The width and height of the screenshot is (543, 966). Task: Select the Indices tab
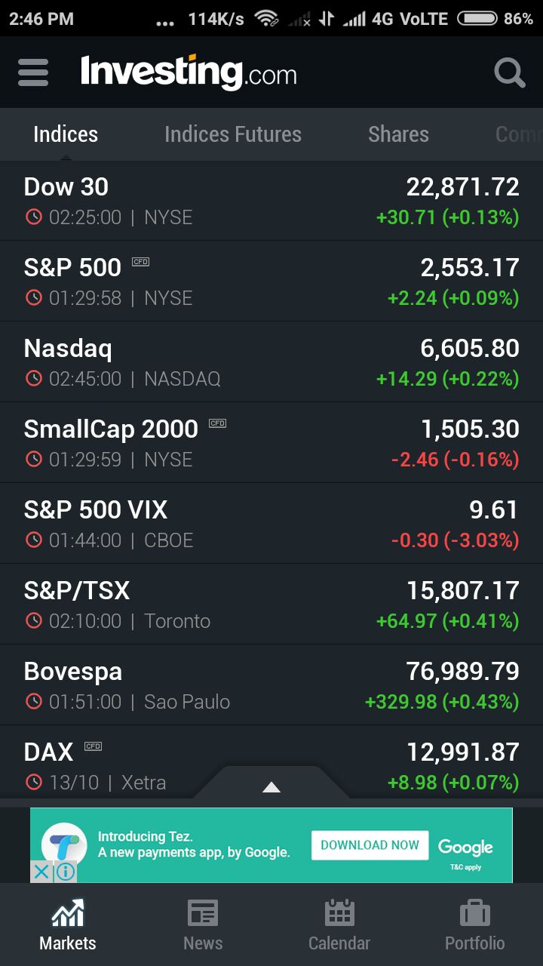[x=66, y=134]
